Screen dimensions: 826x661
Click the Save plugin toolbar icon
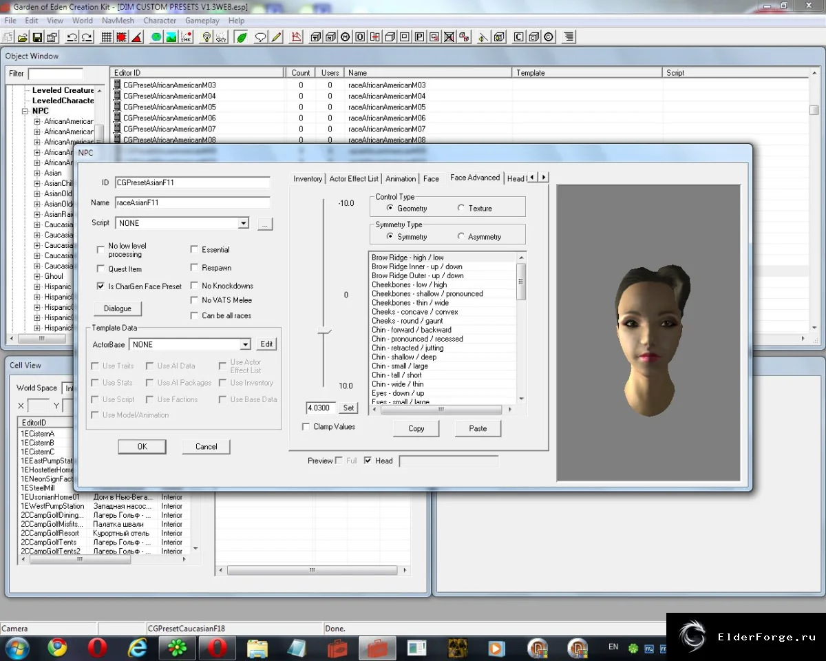pos(37,37)
